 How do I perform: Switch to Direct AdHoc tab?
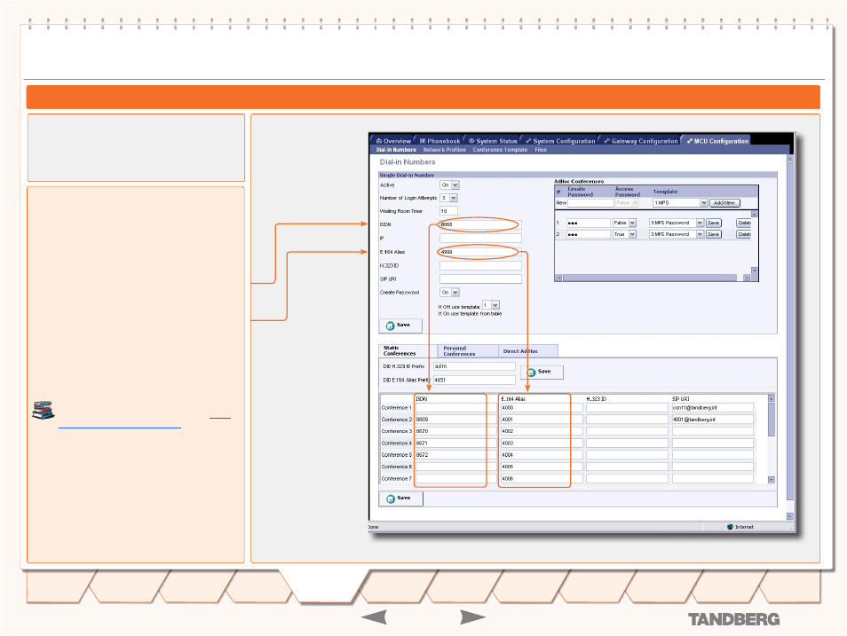click(527, 351)
